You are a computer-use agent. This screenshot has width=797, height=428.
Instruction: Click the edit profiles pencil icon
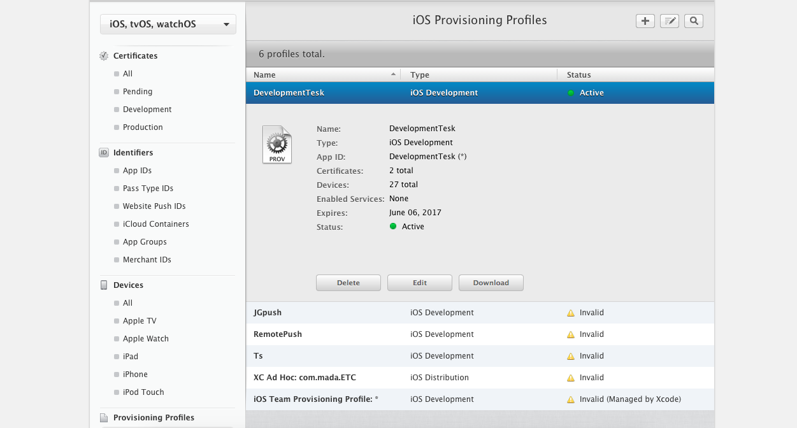pyautogui.click(x=670, y=21)
